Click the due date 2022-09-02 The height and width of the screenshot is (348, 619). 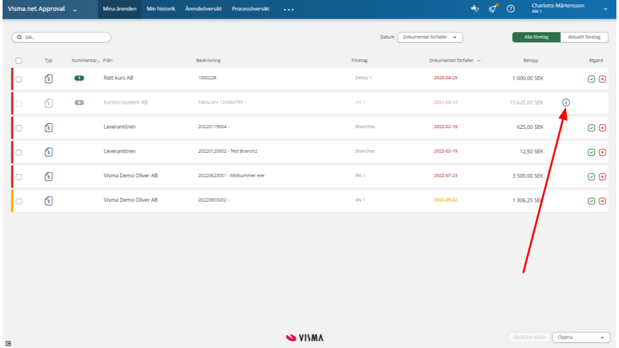click(446, 200)
